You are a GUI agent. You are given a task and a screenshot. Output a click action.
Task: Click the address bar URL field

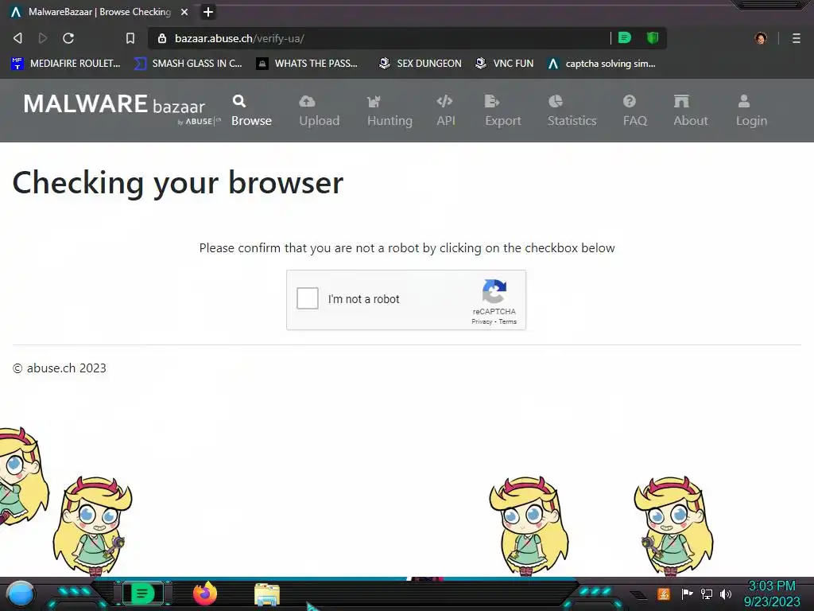[x=379, y=38]
